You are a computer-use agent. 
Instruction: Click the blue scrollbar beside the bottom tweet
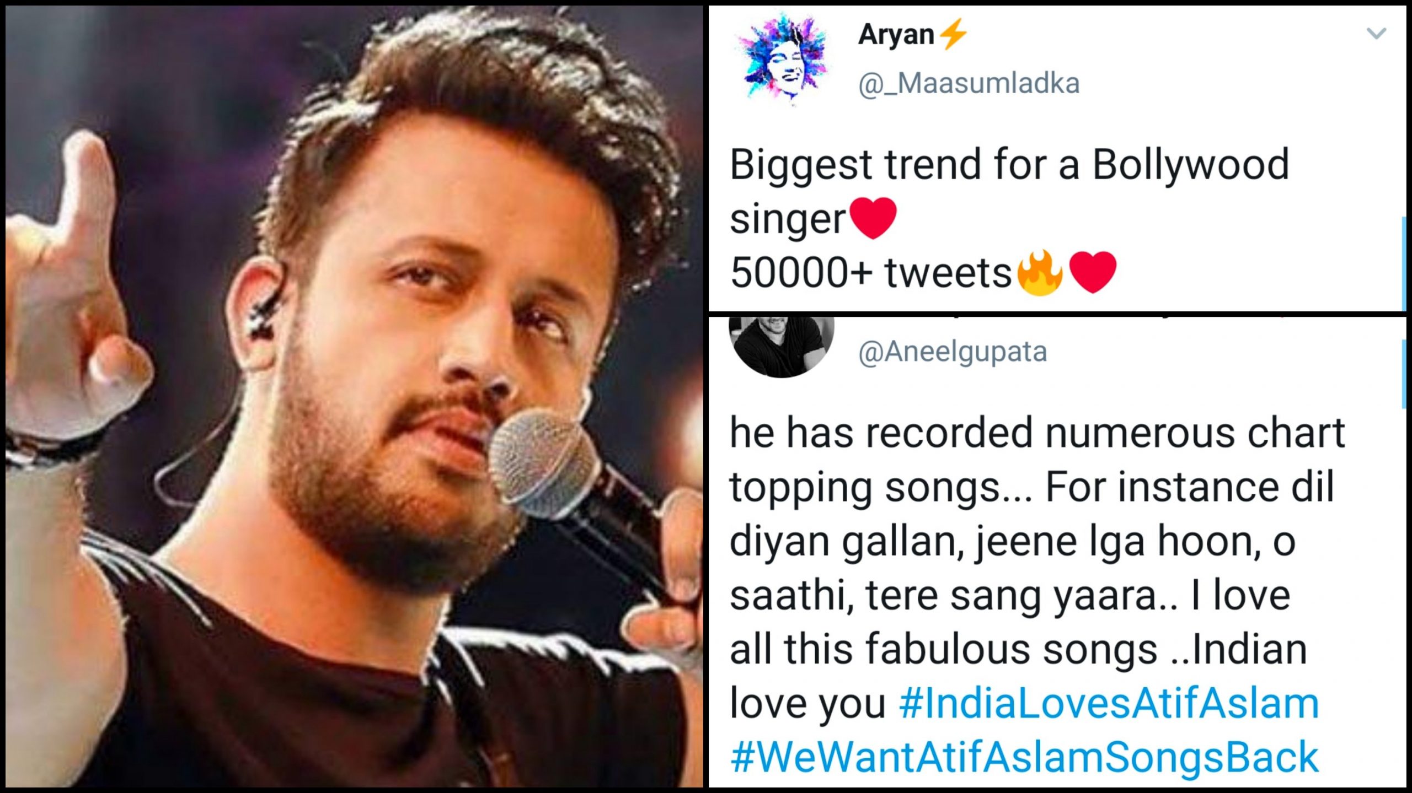tap(1404, 374)
